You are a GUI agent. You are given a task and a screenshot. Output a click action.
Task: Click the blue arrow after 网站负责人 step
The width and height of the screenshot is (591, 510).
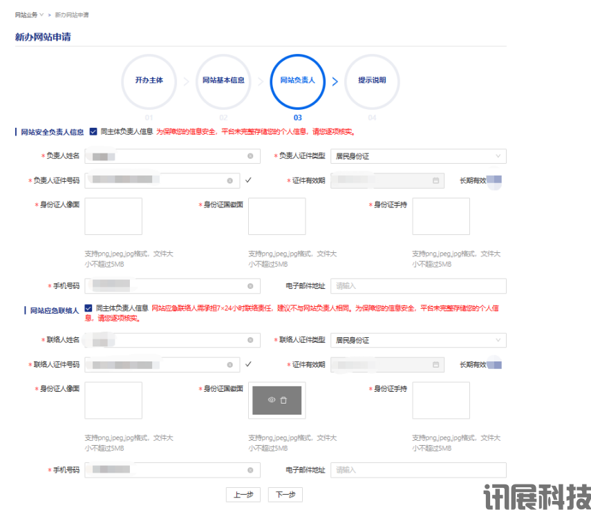tap(335, 82)
